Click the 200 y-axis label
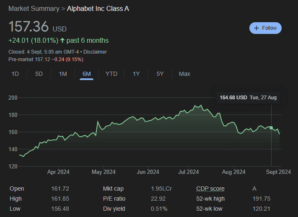The image size is (298, 217). (13, 98)
